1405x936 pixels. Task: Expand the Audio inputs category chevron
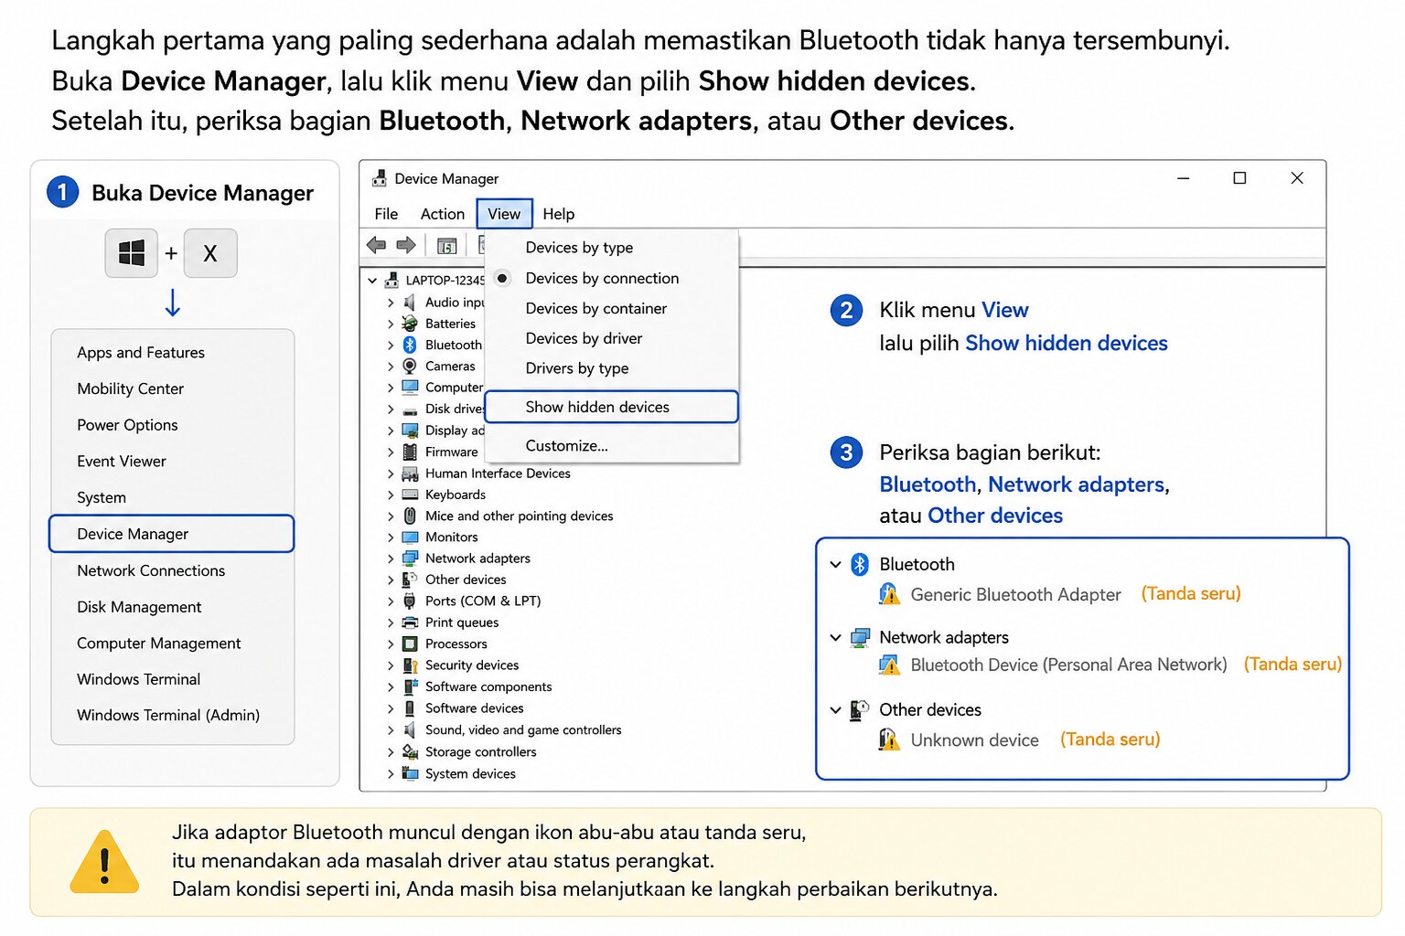(391, 303)
